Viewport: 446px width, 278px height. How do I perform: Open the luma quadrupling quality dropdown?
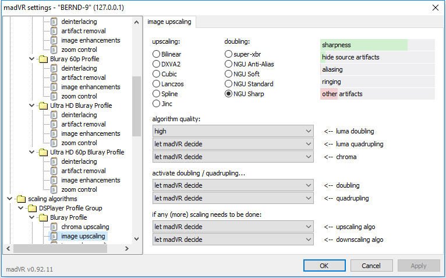click(x=233, y=144)
